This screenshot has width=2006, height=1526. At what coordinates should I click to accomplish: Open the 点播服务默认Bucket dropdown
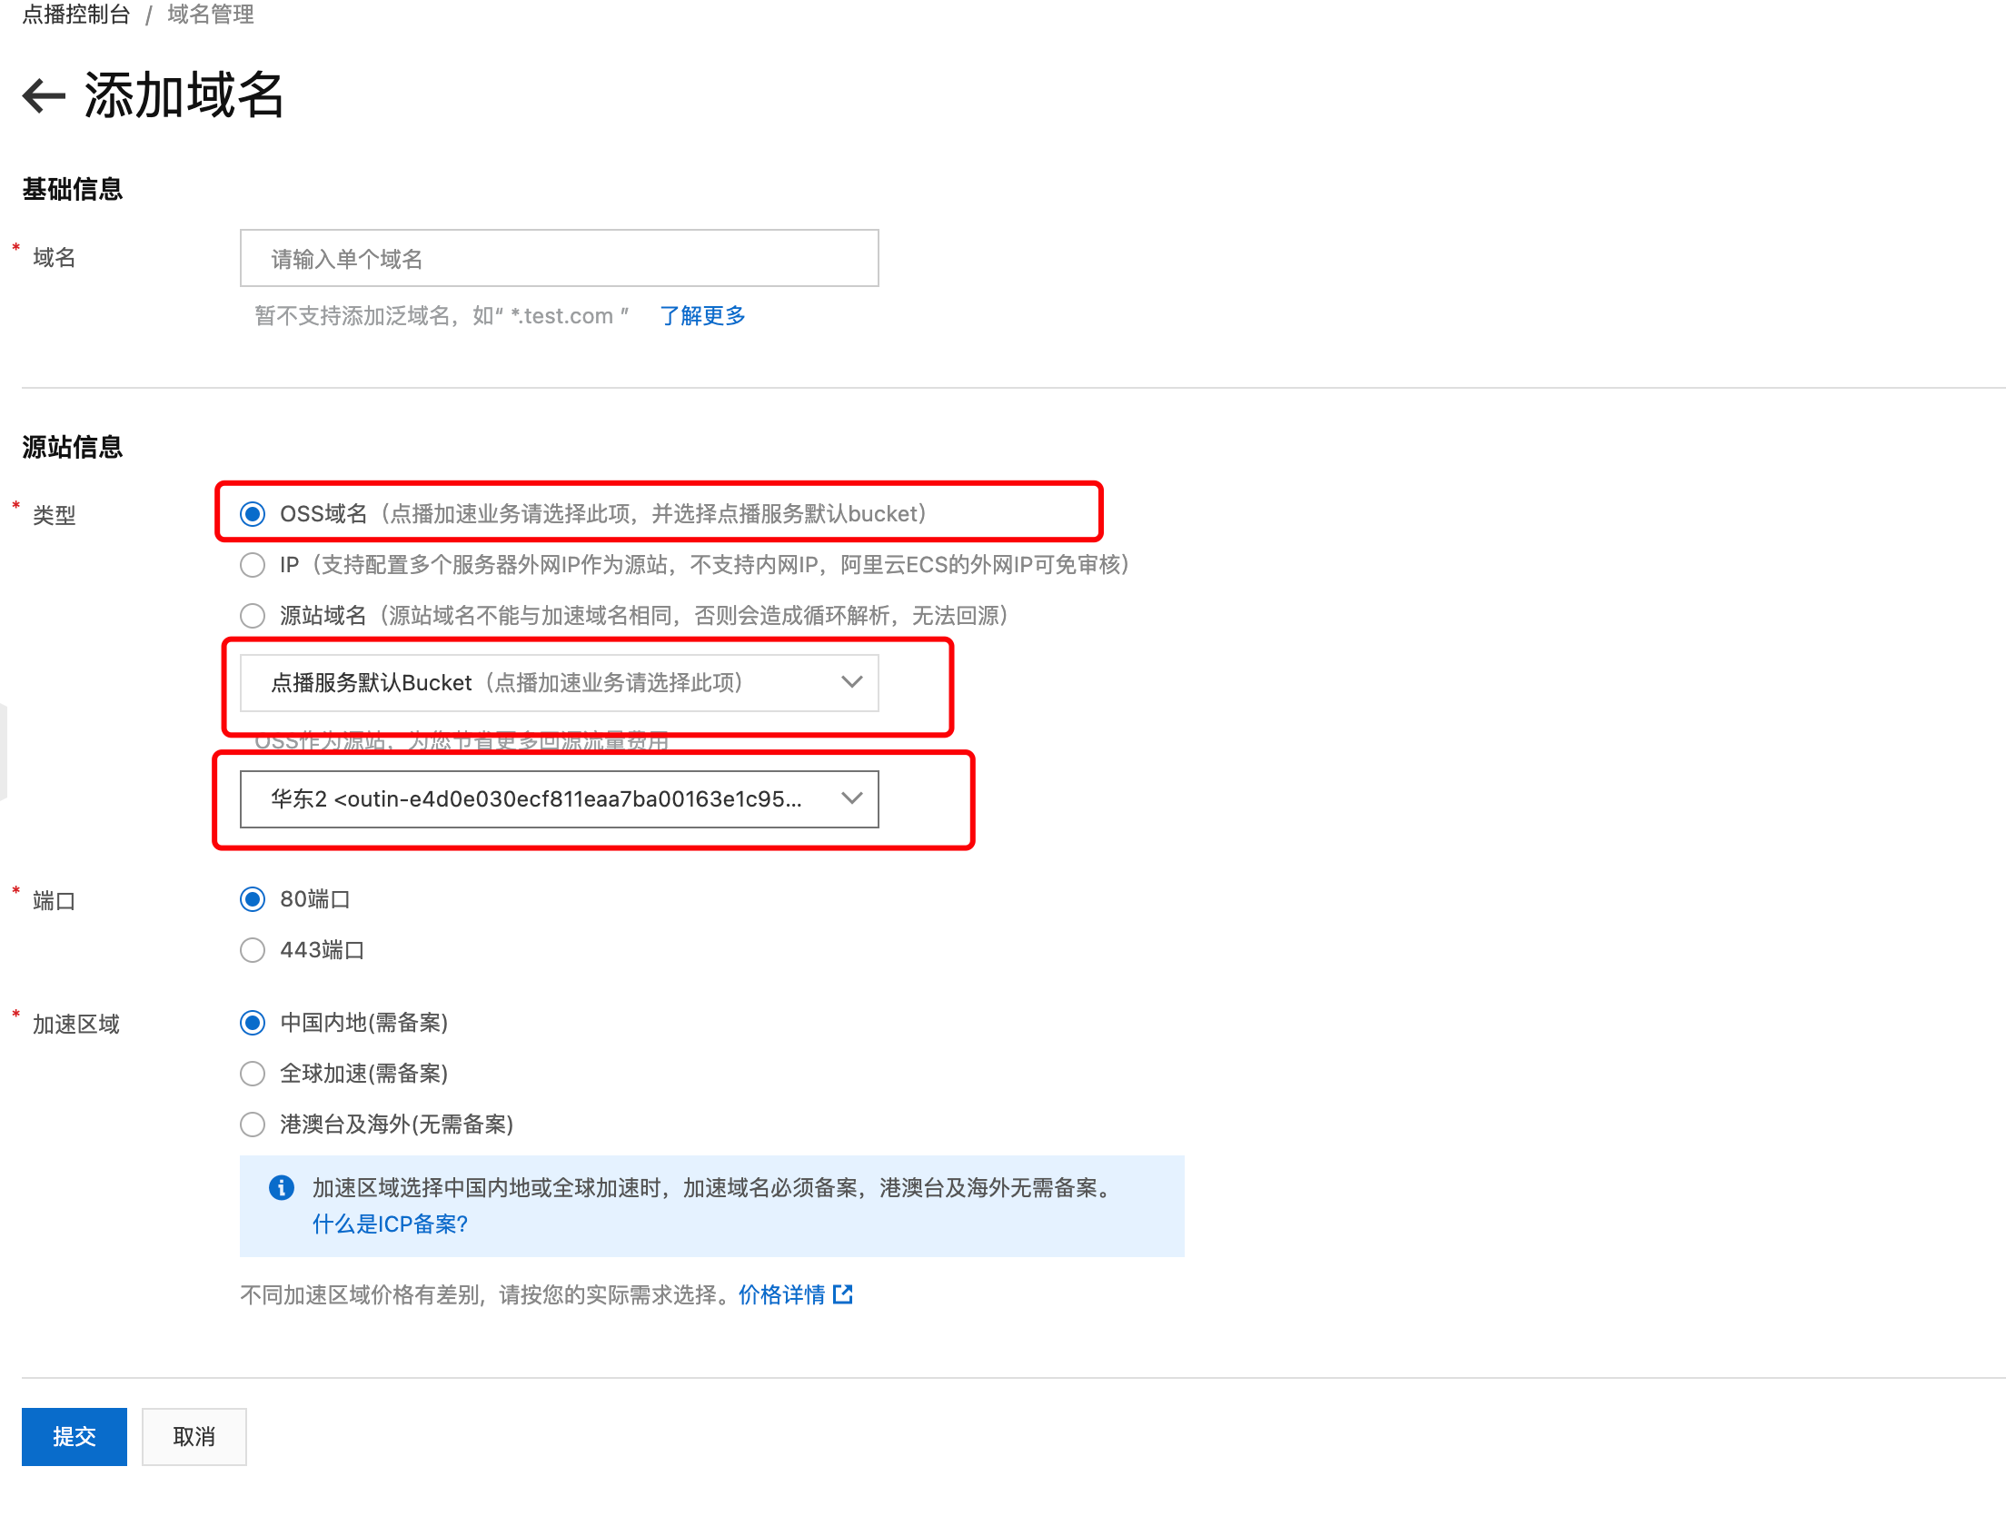559,683
